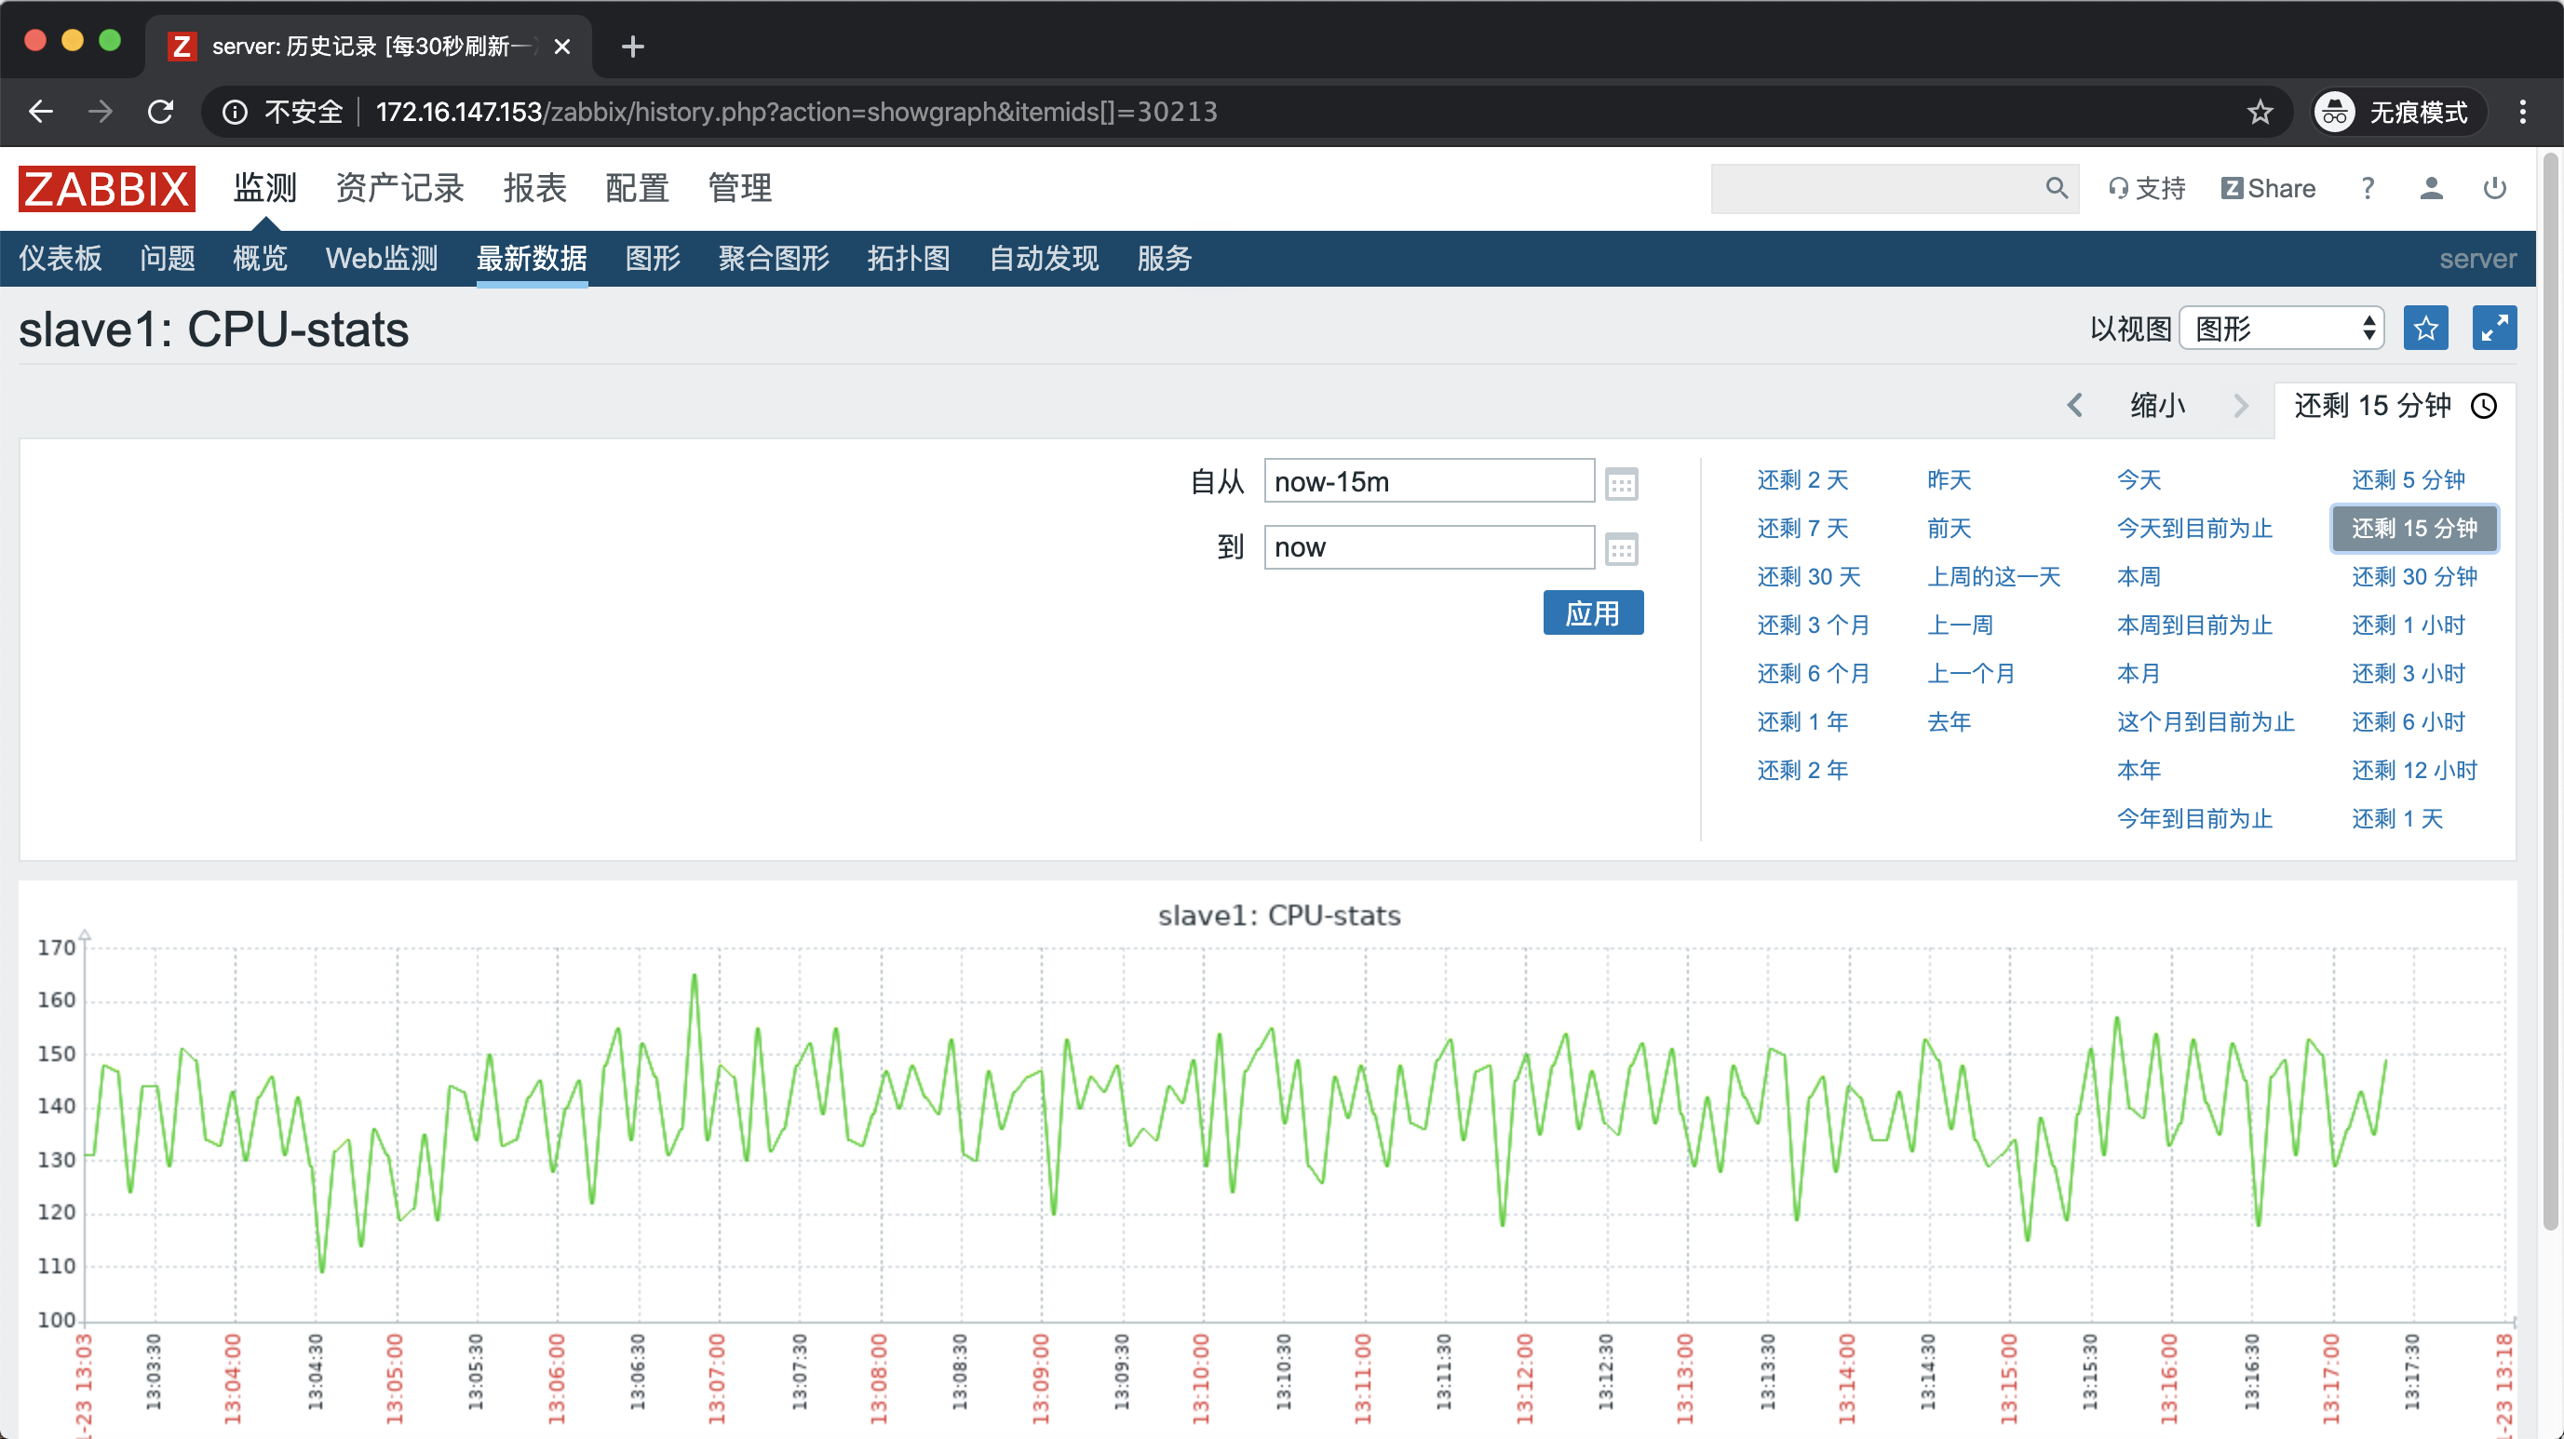Open the calendar picker beside the 到 field
The width and height of the screenshot is (2564, 1439).
(1620, 548)
